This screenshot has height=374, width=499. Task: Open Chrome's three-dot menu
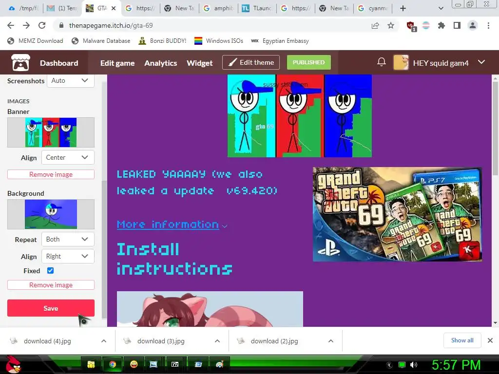pos(488,25)
